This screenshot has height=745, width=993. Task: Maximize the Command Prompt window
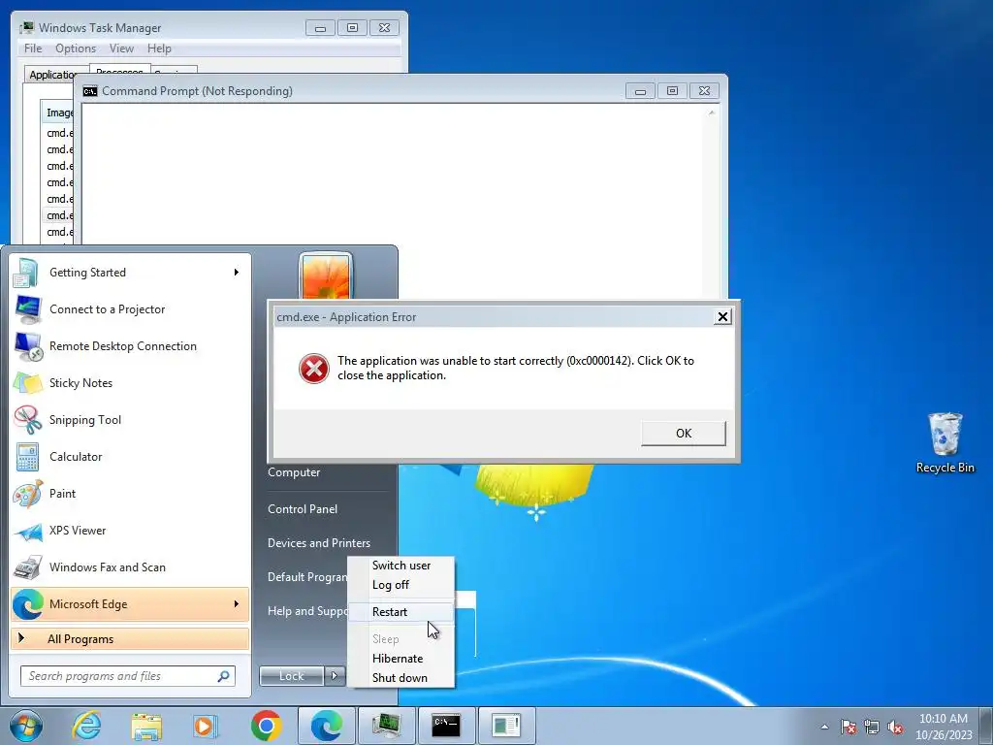coord(672,91)
